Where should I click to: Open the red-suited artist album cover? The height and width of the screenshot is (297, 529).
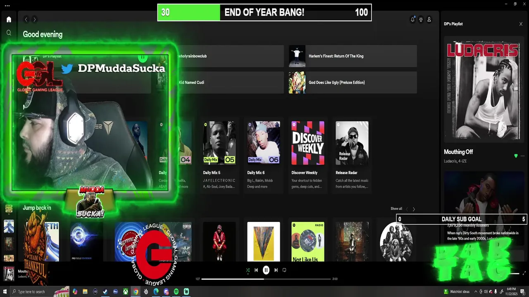coord(219,242)
